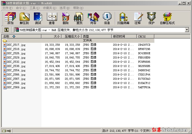Image resolution: width=192 pixels, height=134 pixels.
Task: Sort by 大小 column header
Action: coord(51,36)
